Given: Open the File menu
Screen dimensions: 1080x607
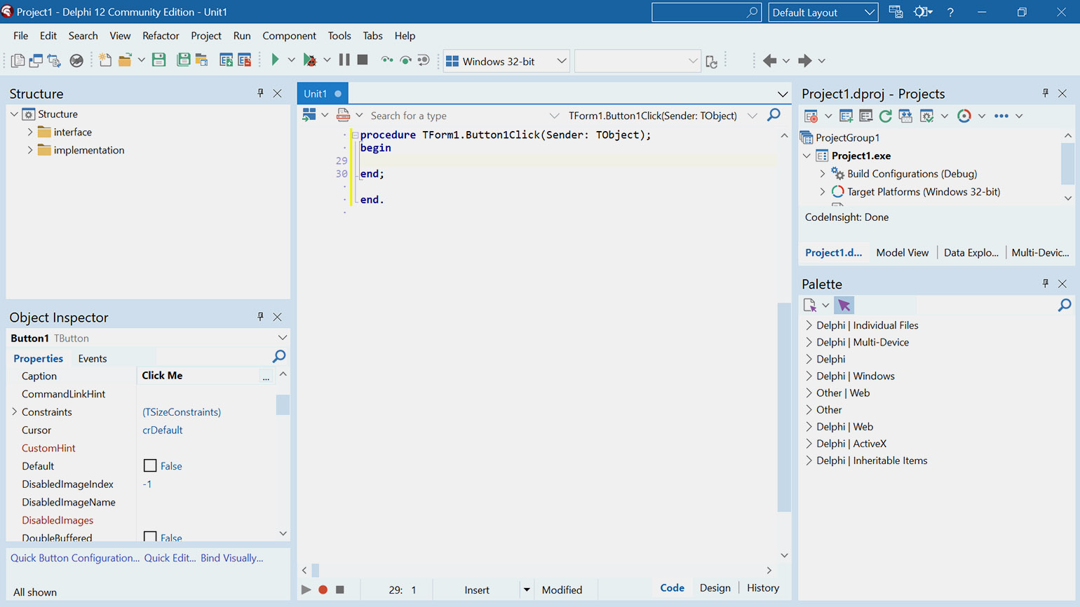Looking at the screenshot, I should coord(21,36).
